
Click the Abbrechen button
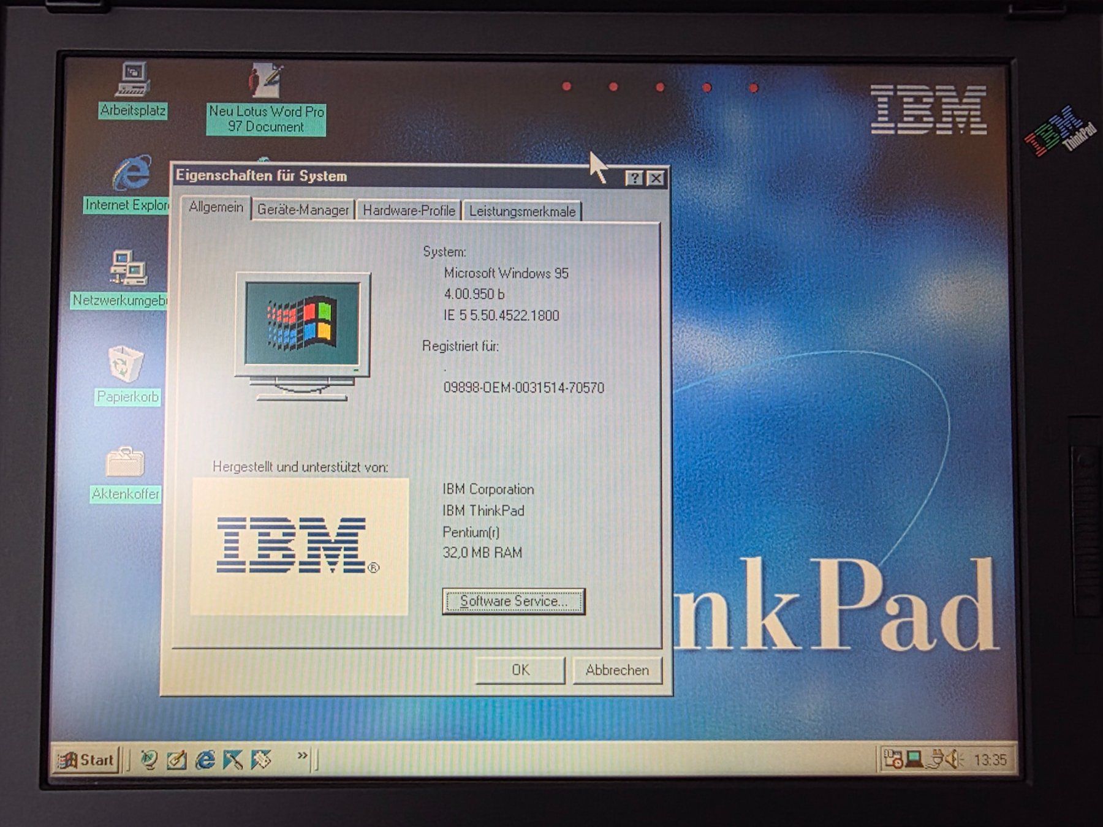pos(617,670)
